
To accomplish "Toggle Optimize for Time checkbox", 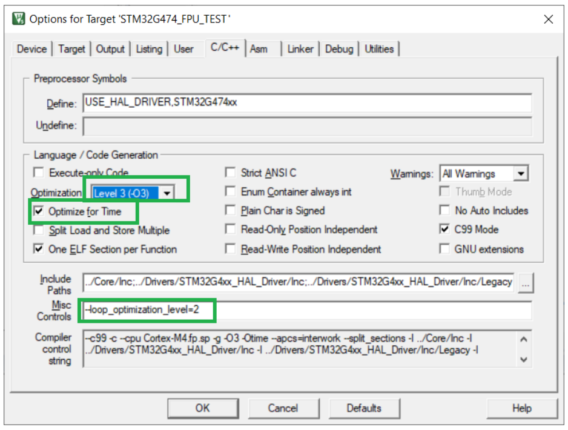I will [38, 211].
